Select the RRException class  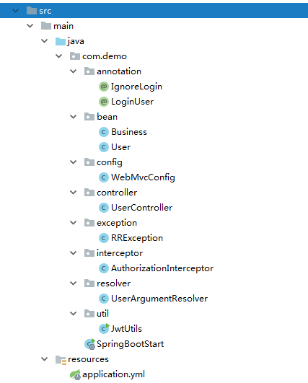click(137, 238)
